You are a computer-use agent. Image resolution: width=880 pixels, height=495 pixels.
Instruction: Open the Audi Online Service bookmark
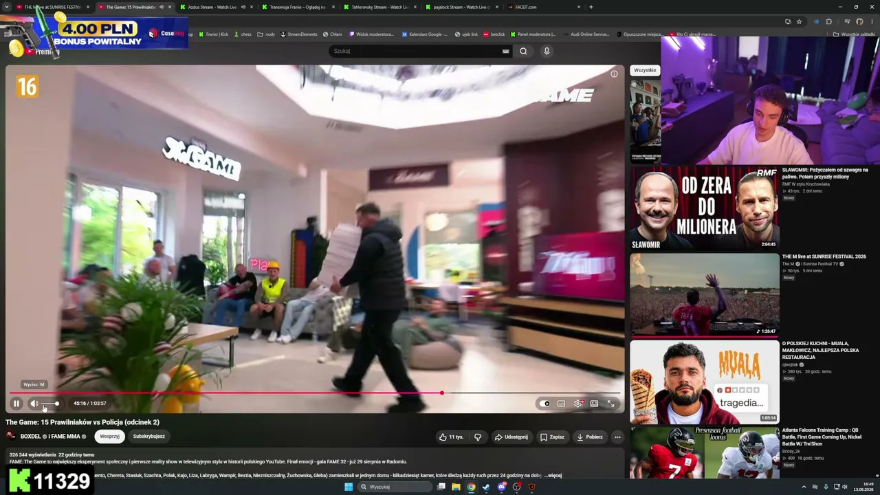(x=586, y=34)
